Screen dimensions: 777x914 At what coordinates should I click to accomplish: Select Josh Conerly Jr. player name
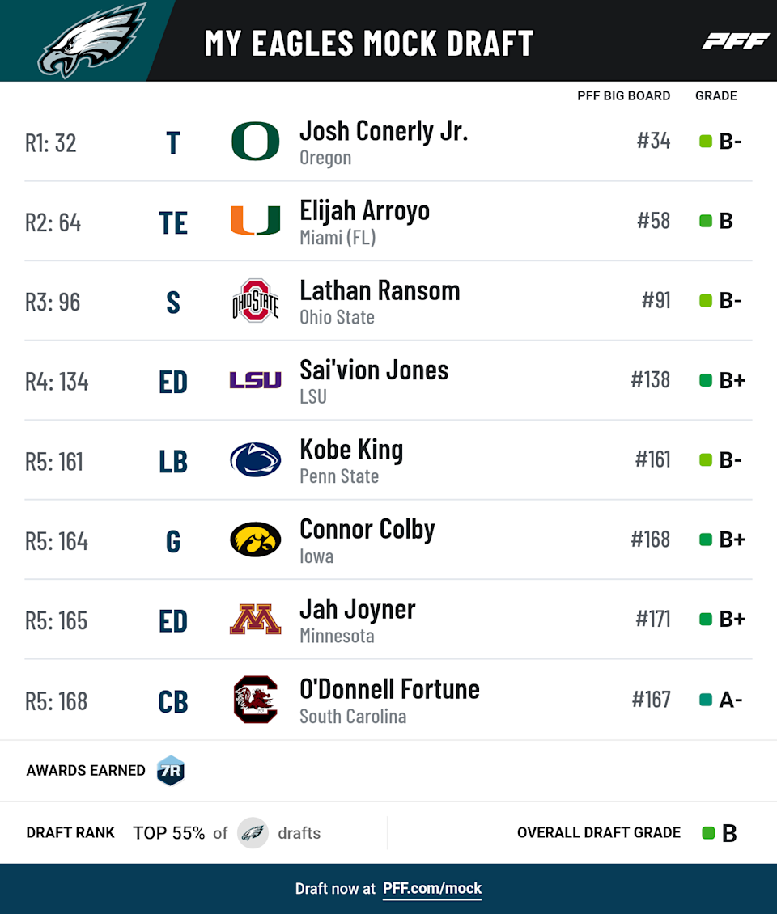tap(384, 131)
